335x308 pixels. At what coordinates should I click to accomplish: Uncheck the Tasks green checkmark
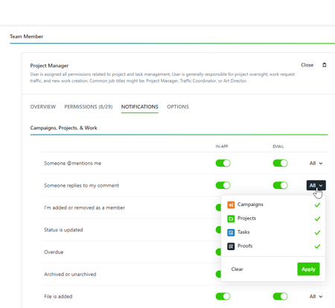317,233
